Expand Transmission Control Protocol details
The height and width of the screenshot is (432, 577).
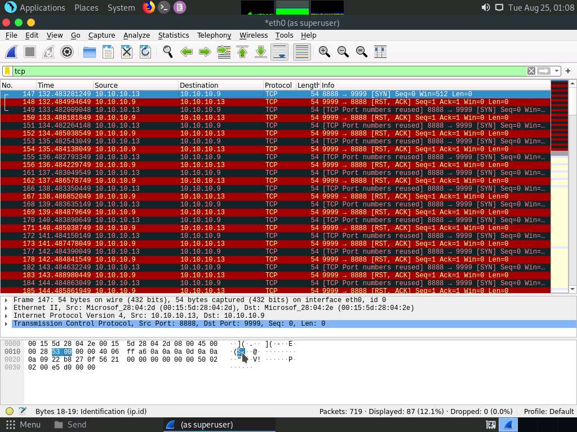tap(6, 323)
